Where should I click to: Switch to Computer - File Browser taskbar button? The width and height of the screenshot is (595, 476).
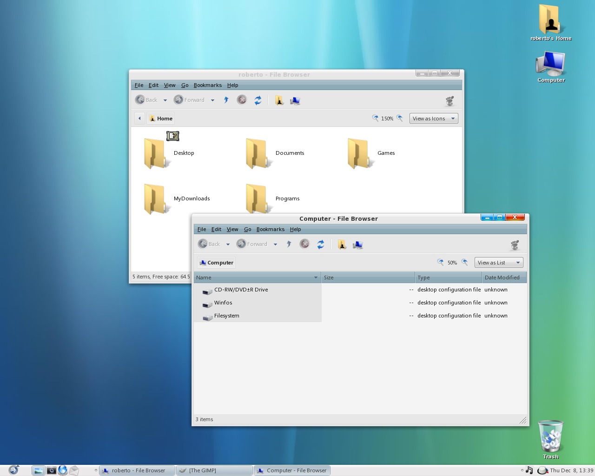292,470
